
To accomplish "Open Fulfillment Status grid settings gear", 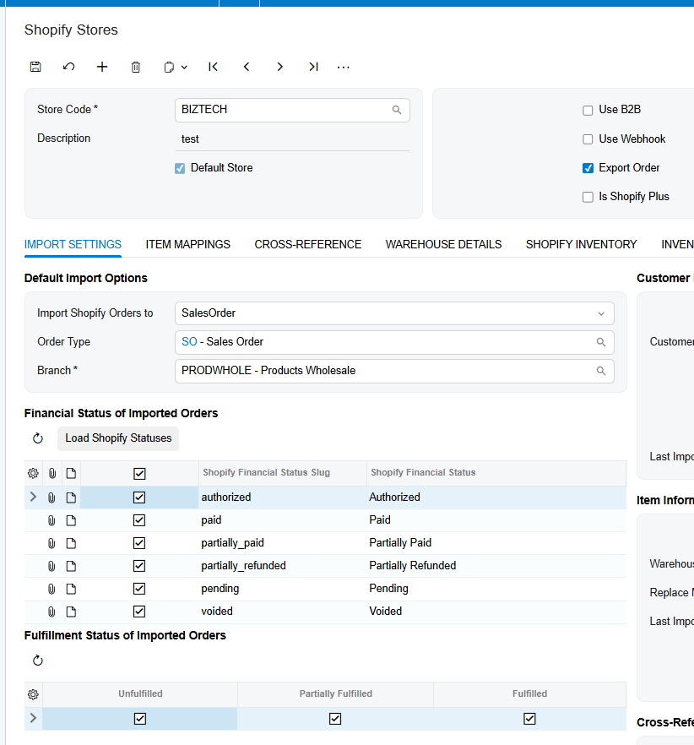I will point(33,694).
